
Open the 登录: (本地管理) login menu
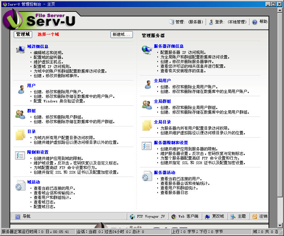(227, 22)
